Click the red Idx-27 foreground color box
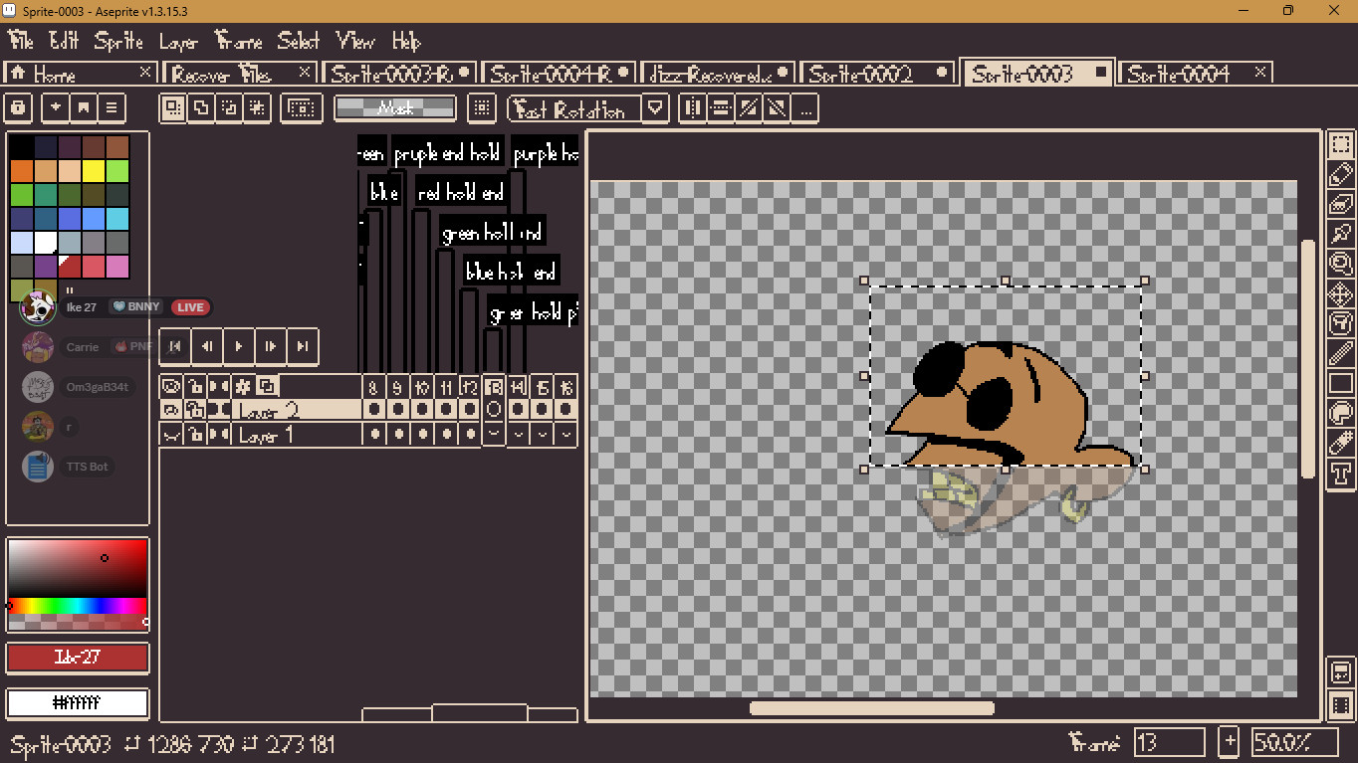This screenshot has height=763, width=1358. (78, 658)
